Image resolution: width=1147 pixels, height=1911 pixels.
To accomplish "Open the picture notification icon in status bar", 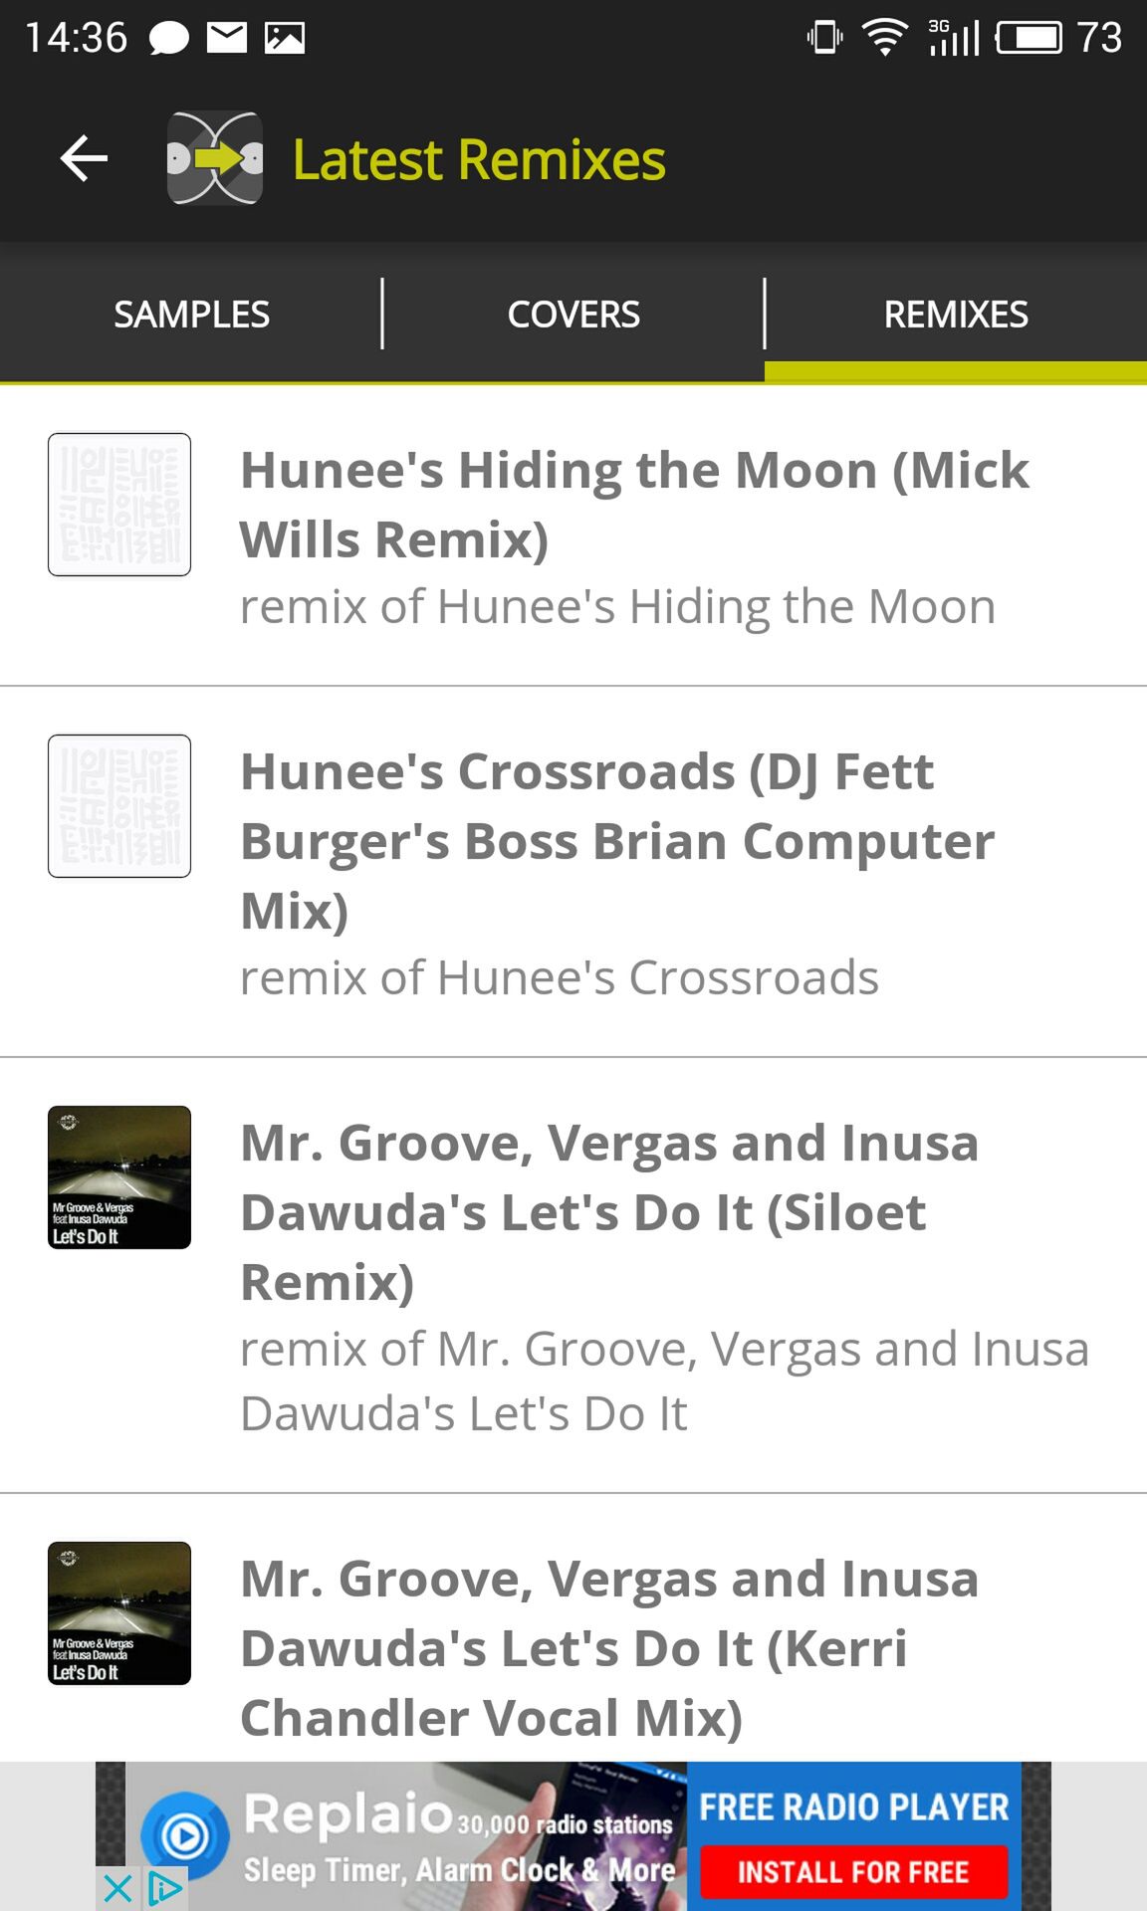I will tap(285, 38).
